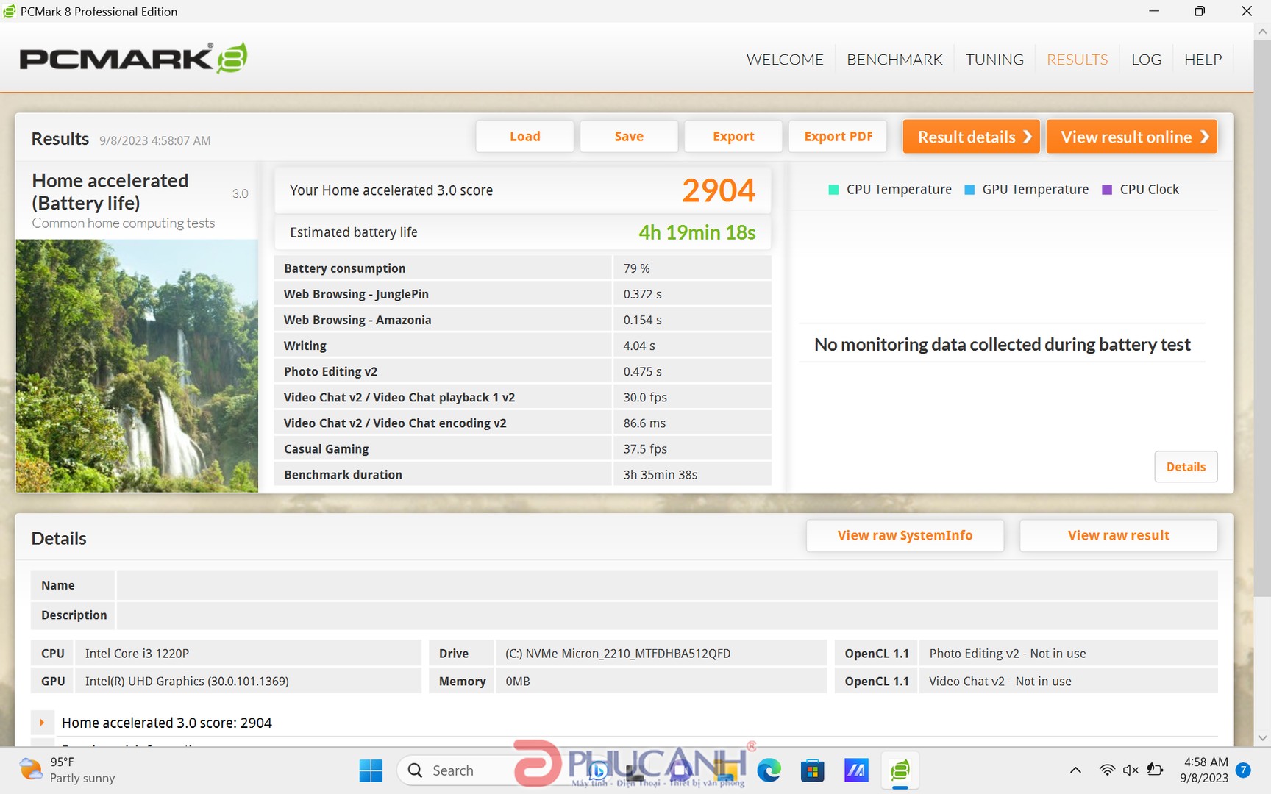Switch to the BENCHMARK tab

tap(894, 60)
